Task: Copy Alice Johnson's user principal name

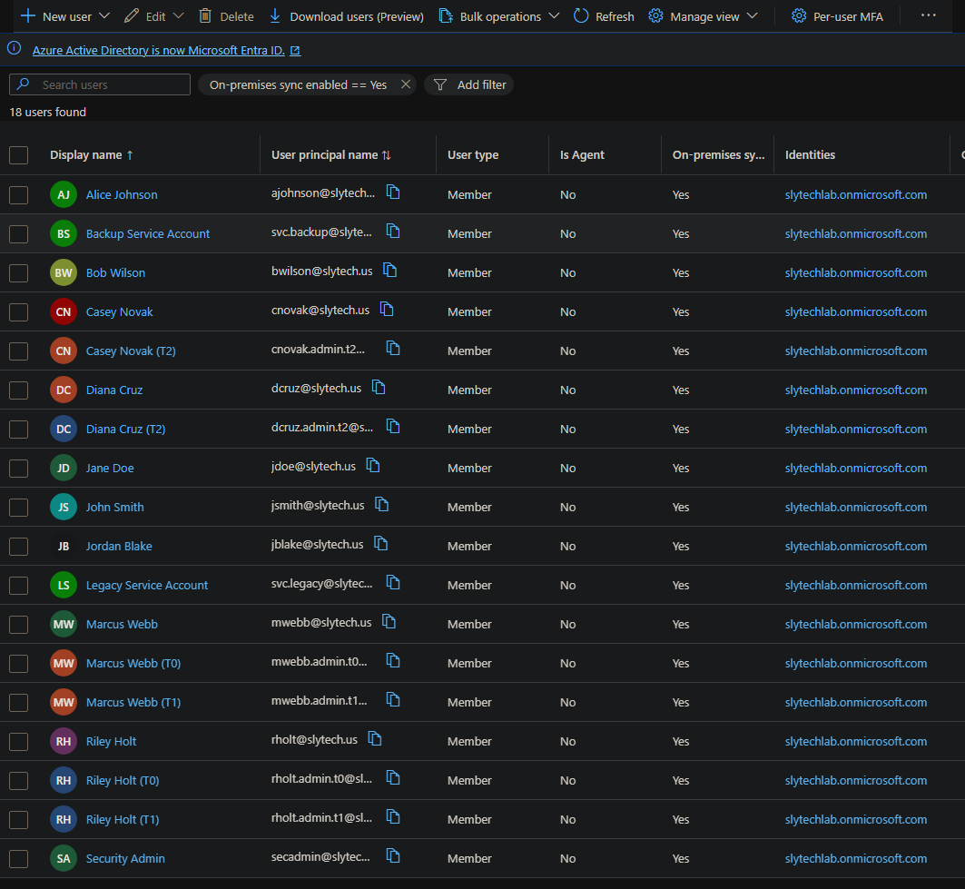Action: click(x=393, y=193)
